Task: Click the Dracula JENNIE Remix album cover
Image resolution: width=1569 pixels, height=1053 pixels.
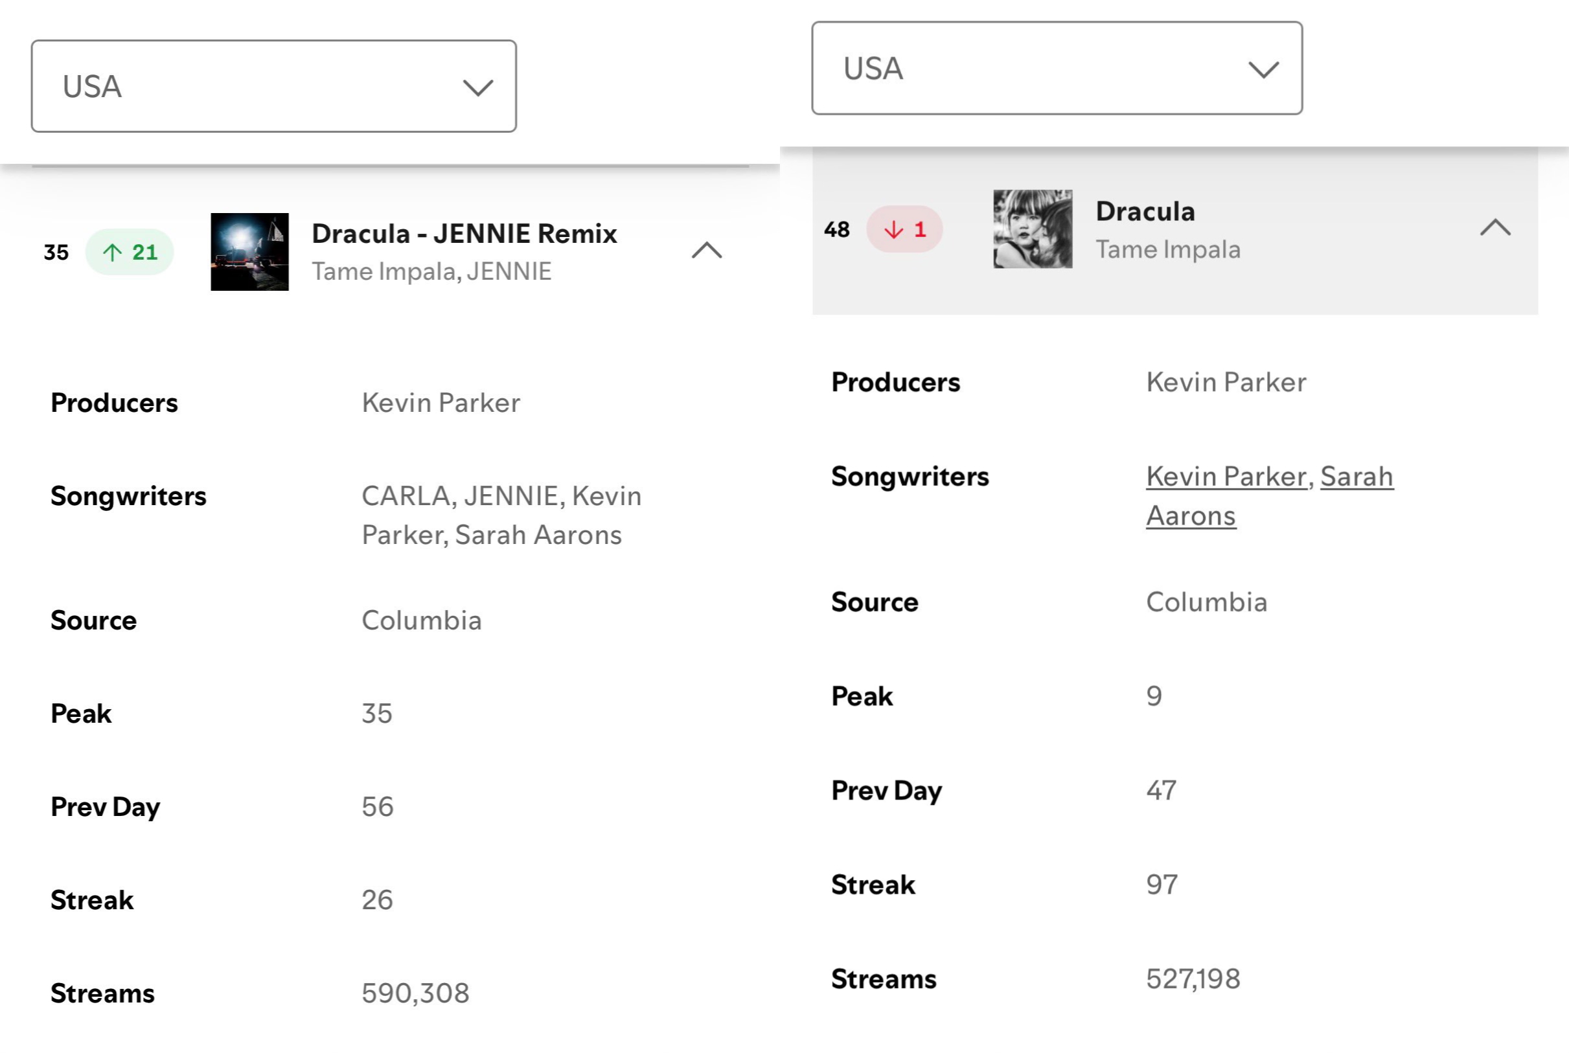Action: click(x=250, y=252)
